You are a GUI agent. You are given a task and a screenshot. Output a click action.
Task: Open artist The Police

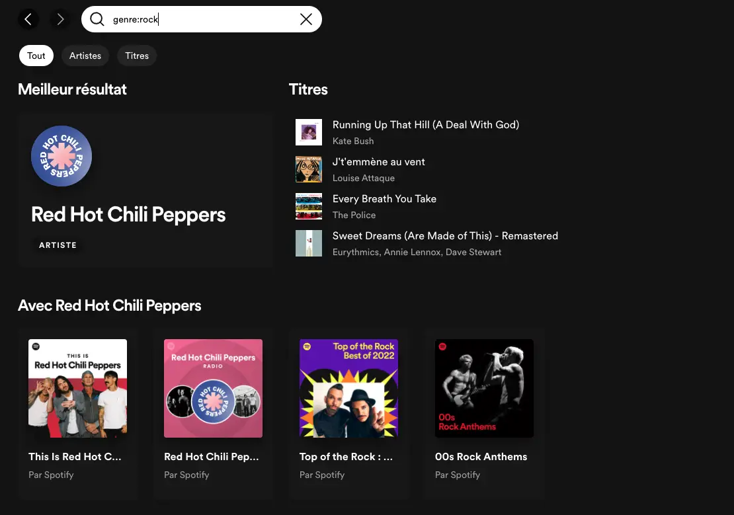pos(354,215)
